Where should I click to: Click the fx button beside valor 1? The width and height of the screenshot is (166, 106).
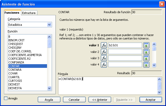click(104, 45)
